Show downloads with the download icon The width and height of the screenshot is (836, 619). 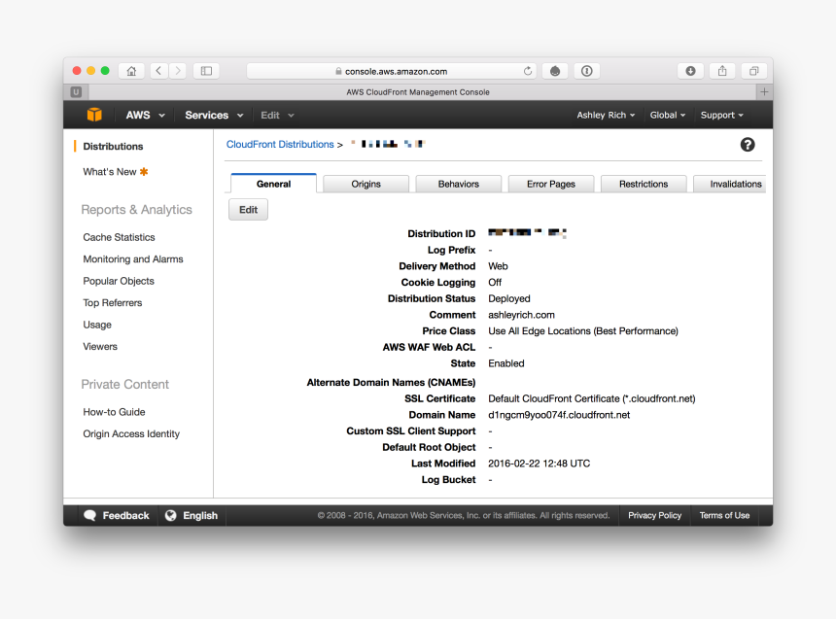690,71
